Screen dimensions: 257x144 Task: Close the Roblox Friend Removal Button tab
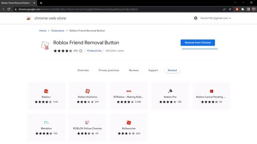(x=34, y=3)
